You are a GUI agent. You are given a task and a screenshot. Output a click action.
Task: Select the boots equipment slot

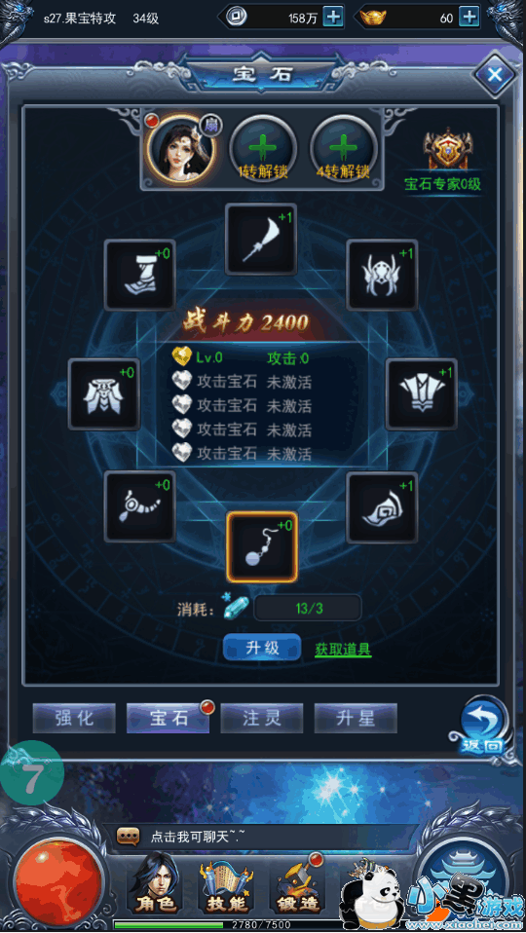(x=140, y=275)
